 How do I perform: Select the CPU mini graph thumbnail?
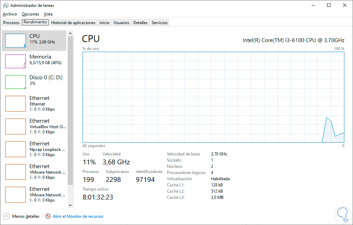16,41
